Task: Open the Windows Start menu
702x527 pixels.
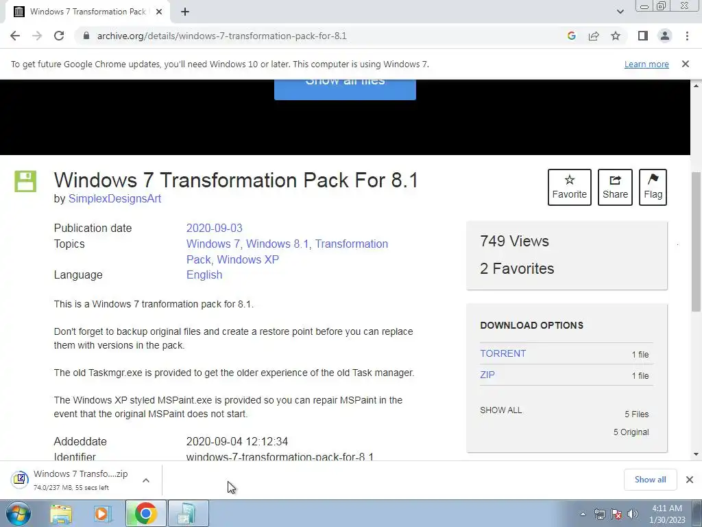Action: (x=19, y=513)
